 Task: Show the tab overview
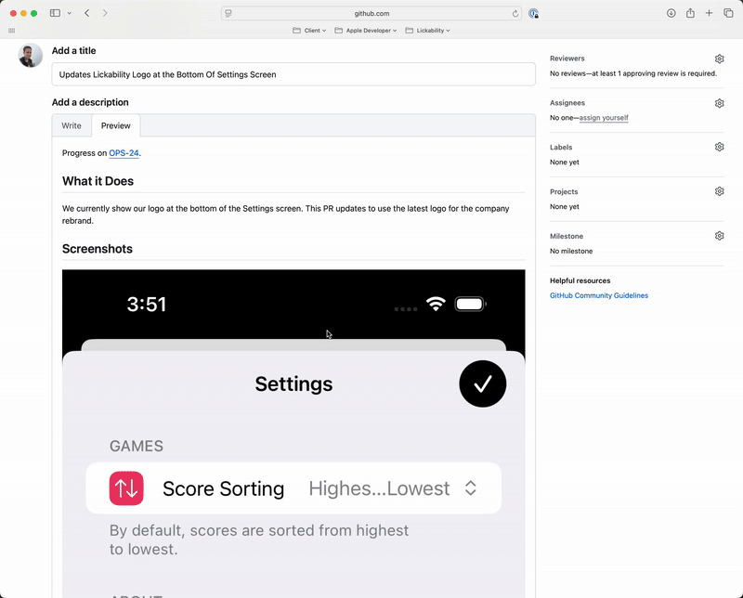pos(728,13)
